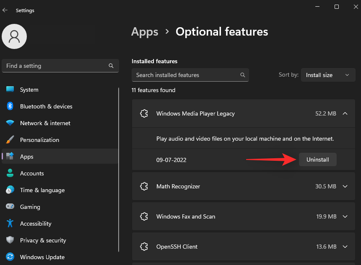The height and width of the screenshot is (265, 361).
Task: Click the Network wifi icon
Action: point(10,123)
